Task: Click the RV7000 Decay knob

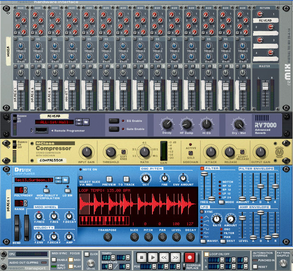Action: 167,124
